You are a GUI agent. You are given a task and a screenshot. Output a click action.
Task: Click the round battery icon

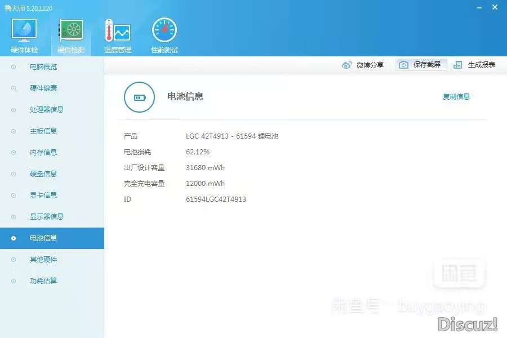[x=139, y=97]
